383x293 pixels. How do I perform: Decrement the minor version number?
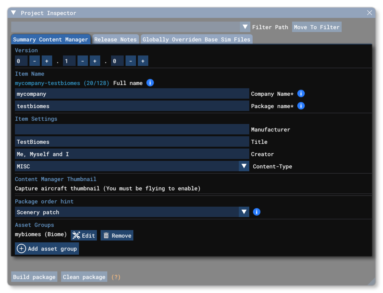tap(82, 60)
